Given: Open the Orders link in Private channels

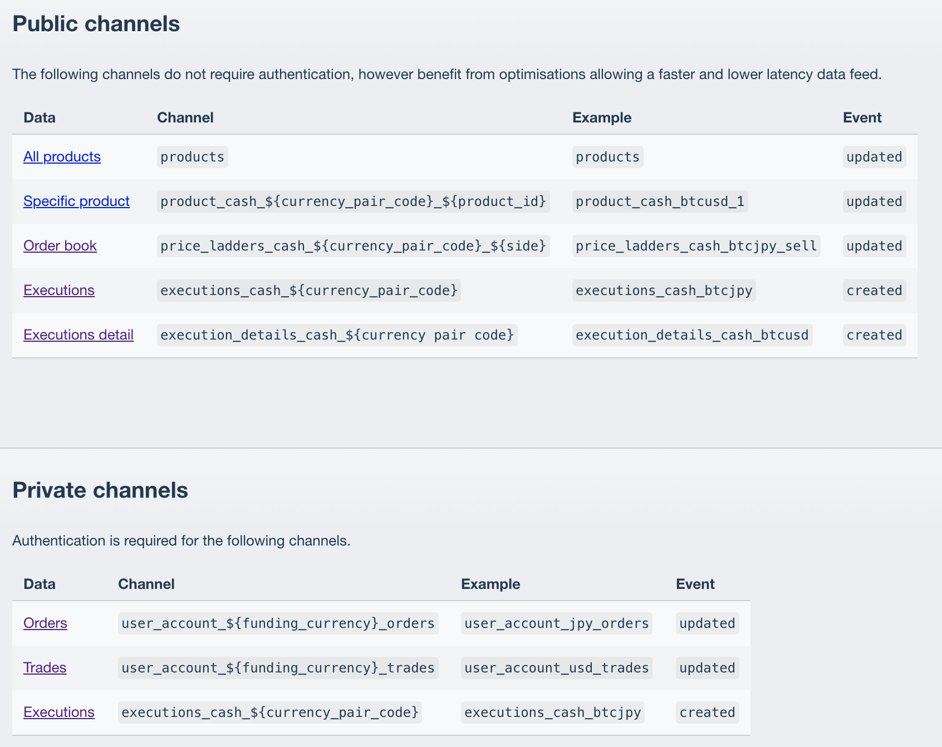Looking at the screenshot, I should (x=45, y=623).
